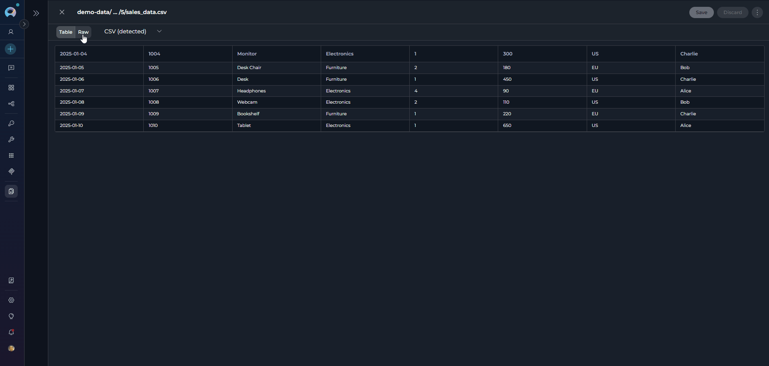Select the Webcam cell
The image size is (769, 366).
[276, 102]
